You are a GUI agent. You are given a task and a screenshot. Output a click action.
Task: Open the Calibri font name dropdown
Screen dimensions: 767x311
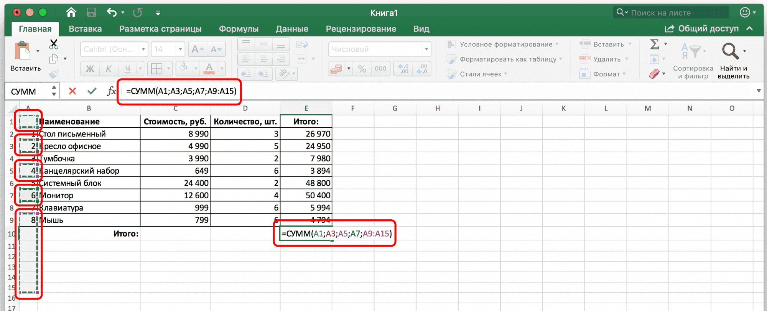click(x=143, y=49)
